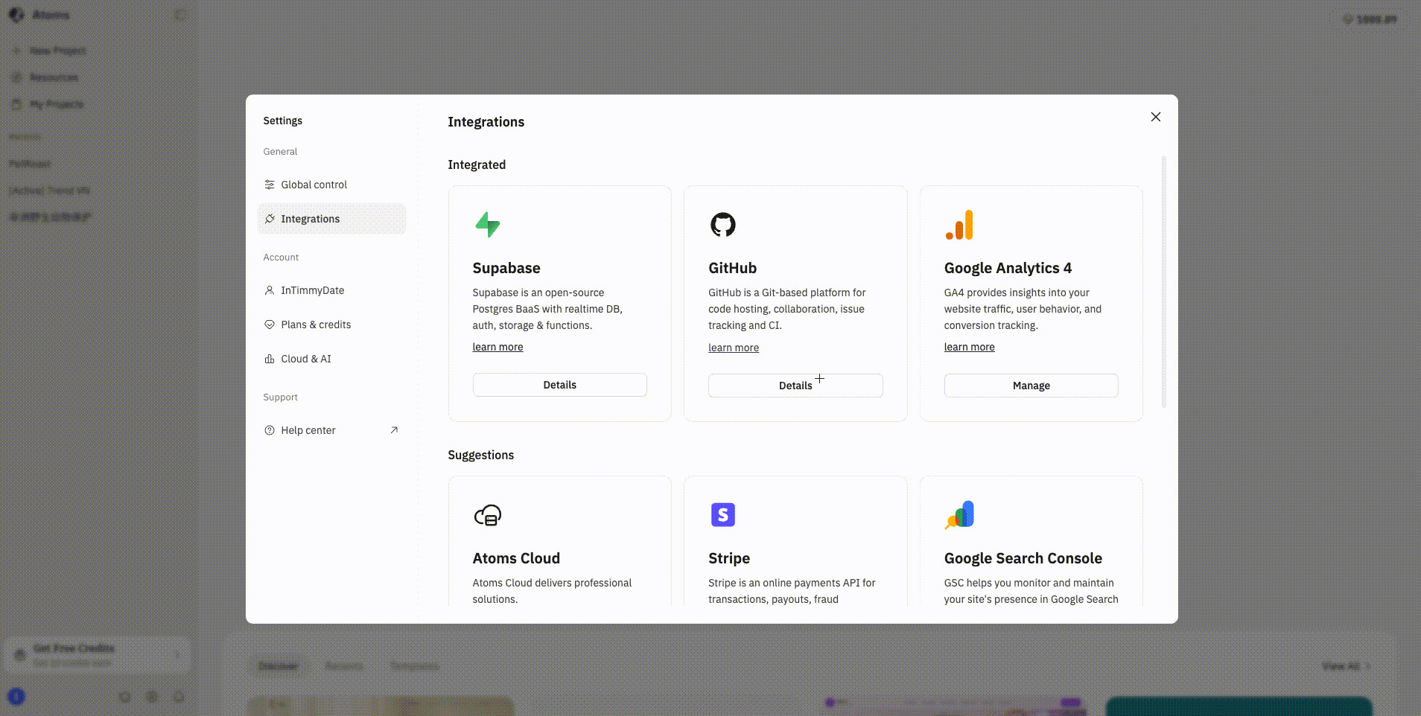Click the Cloud & AI icon
The height and width of the screenshot is (716, 1421).
click(270, 359)
